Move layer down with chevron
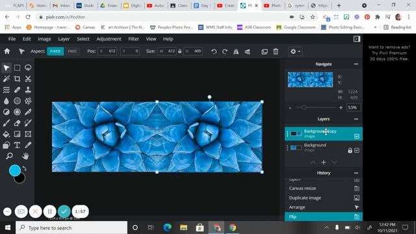This screenshot has width=416, height=234. [x=334, y=162]
